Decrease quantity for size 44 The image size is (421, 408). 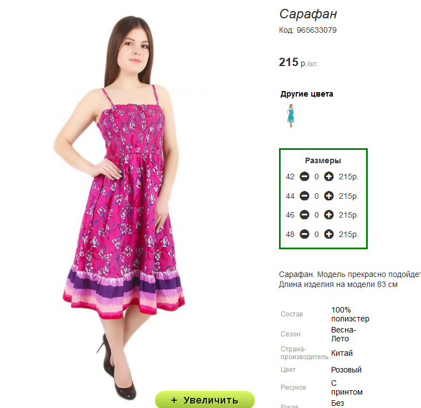[304, 196]
